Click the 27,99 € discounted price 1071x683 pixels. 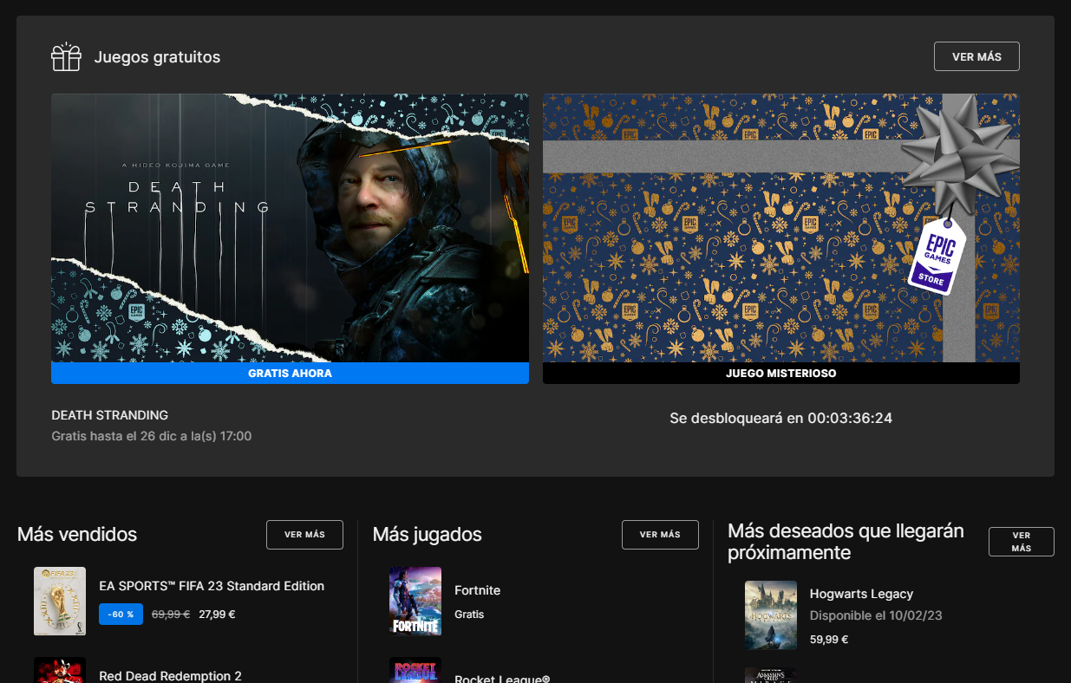click(x=217, y=615)
